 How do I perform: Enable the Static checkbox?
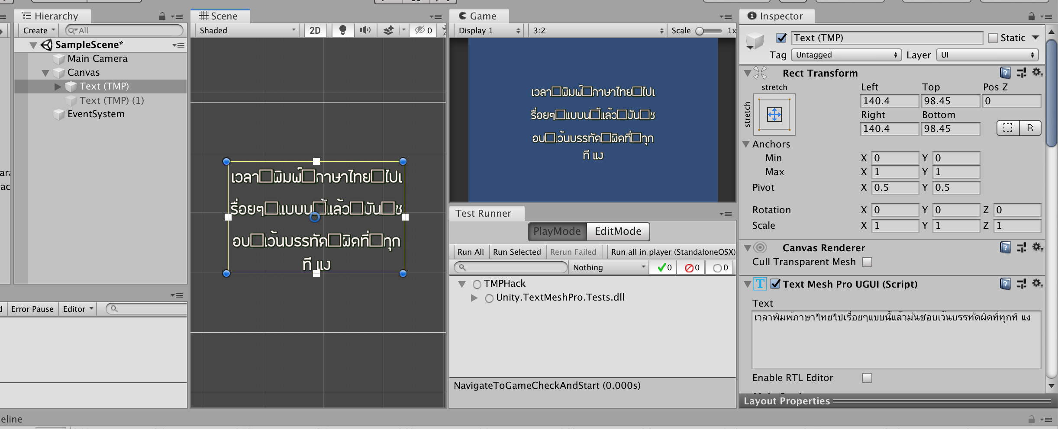tap(993, 38)
